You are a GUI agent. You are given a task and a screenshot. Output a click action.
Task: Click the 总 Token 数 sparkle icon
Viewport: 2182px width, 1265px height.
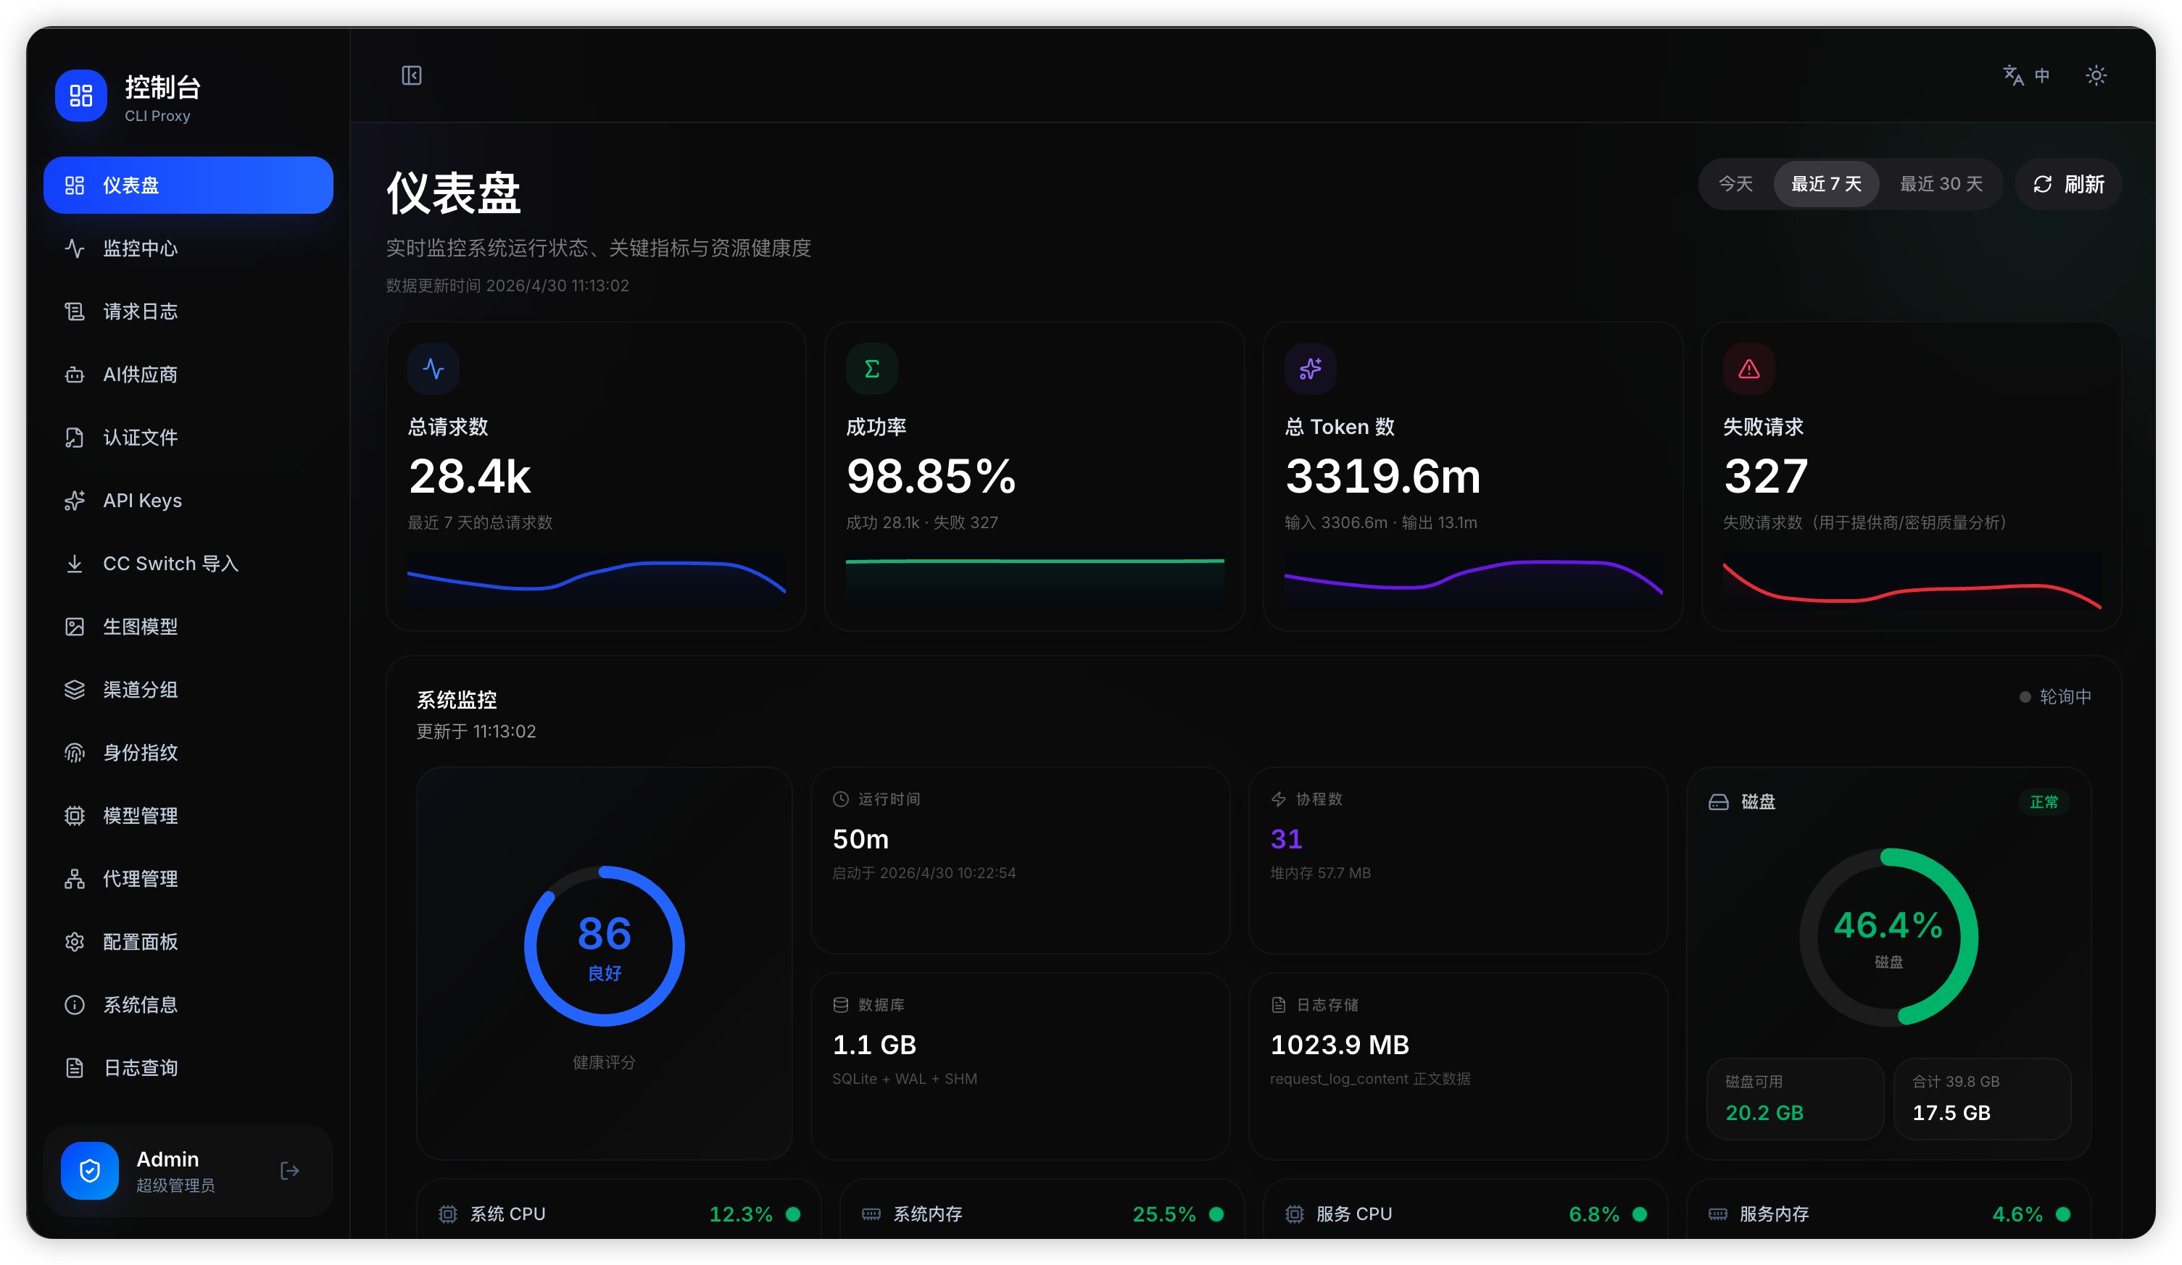[x=1311, y=370]
